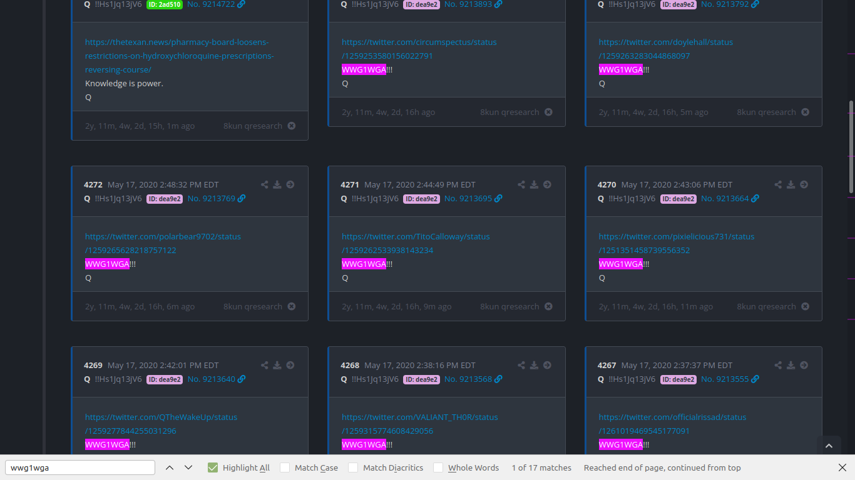Click share icon on post 4272

click(265, 184)
